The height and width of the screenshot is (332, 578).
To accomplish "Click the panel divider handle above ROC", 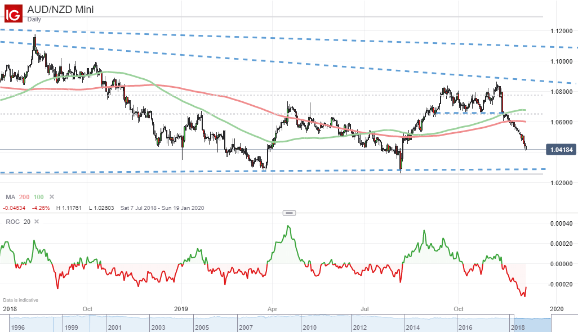I will (x=289, y=213).
